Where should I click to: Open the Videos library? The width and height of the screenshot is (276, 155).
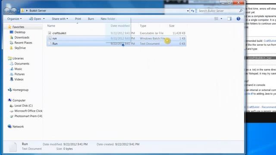point(19,79)
